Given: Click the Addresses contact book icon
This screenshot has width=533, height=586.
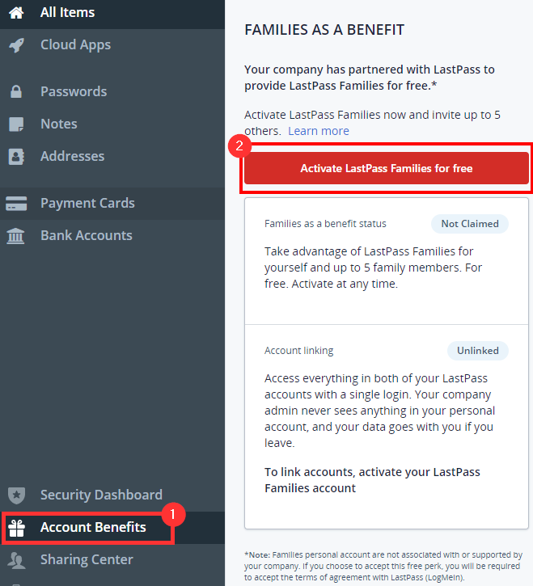Looking at the screenshot, I should click(x=16, y=157).
